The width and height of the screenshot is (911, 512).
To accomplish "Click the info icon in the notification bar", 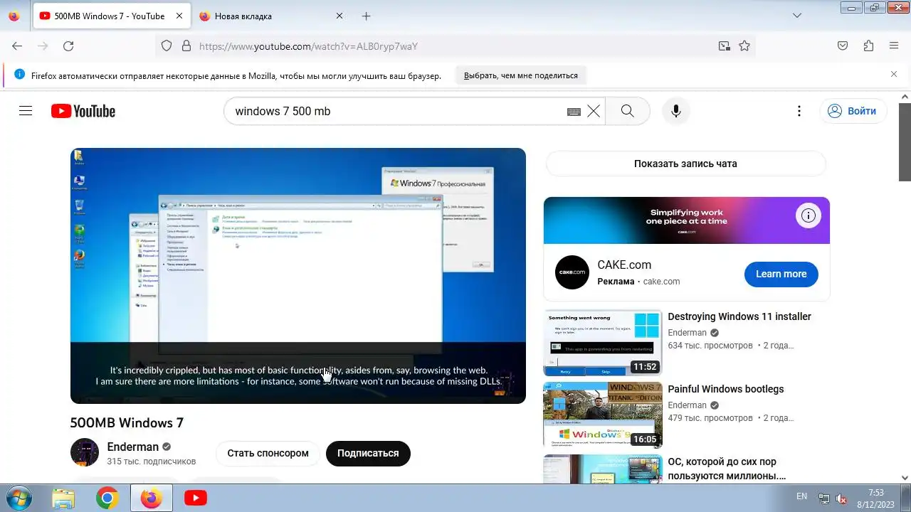I will coord(19,75).
